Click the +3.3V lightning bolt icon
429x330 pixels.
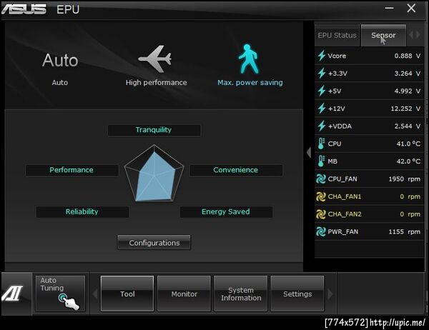(322, 74)
